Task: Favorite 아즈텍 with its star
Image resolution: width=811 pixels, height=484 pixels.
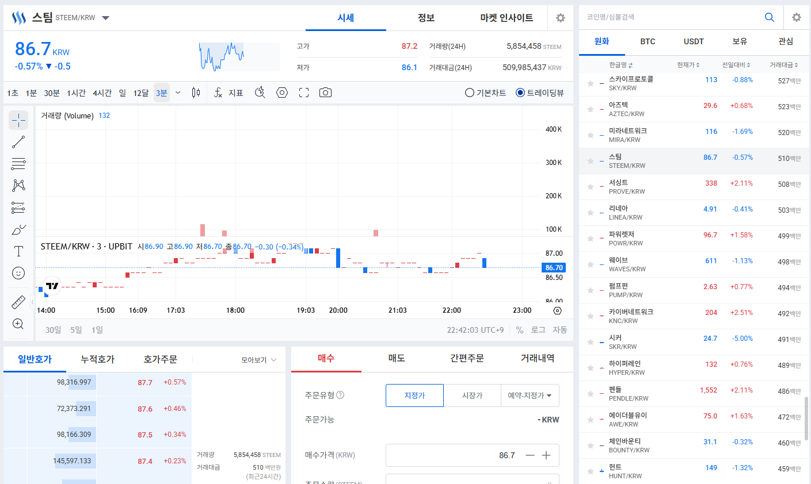Action: (590, 109)
